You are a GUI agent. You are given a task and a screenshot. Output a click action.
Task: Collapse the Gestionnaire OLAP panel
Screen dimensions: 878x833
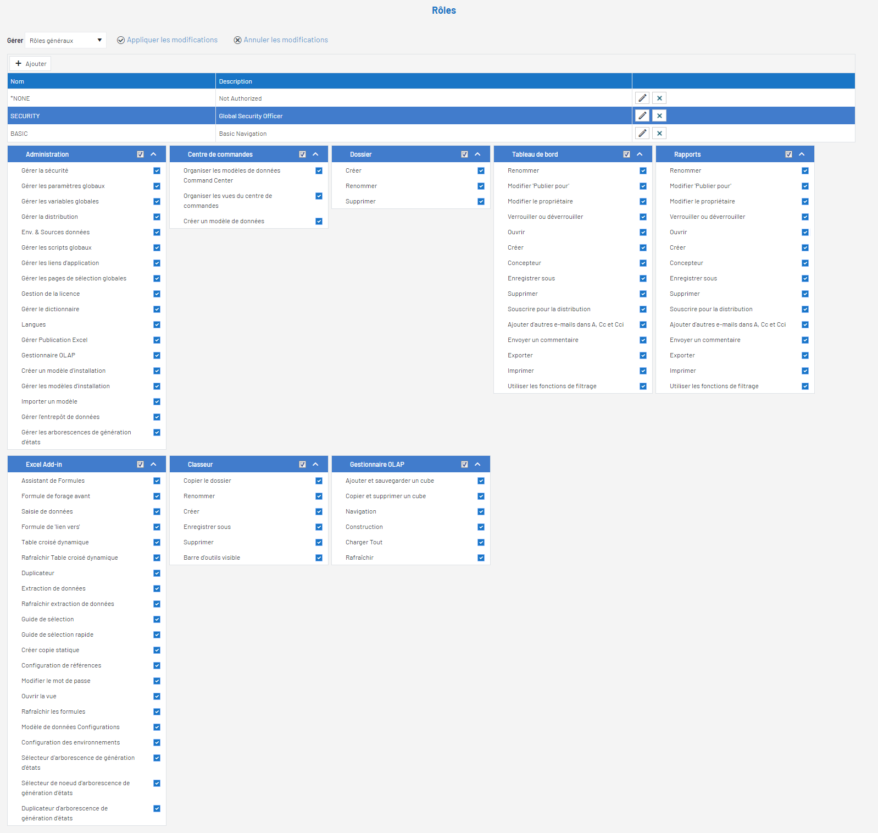477,465
